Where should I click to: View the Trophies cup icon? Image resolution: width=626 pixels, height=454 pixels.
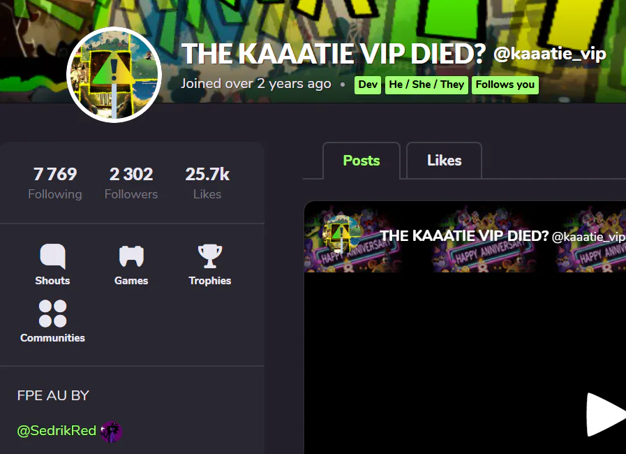pyautogui.click(x=210, y=256)
